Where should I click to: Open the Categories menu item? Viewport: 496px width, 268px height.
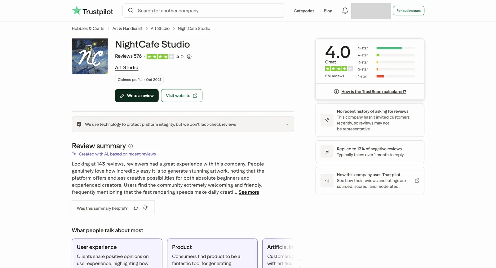[304, 11]
